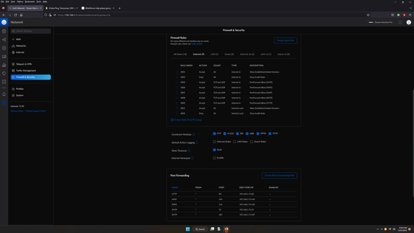Click the Default Action Logging info icon
The height and width of the screenshot is (233, 414).
pyautogui.click(x=197, y=142)
